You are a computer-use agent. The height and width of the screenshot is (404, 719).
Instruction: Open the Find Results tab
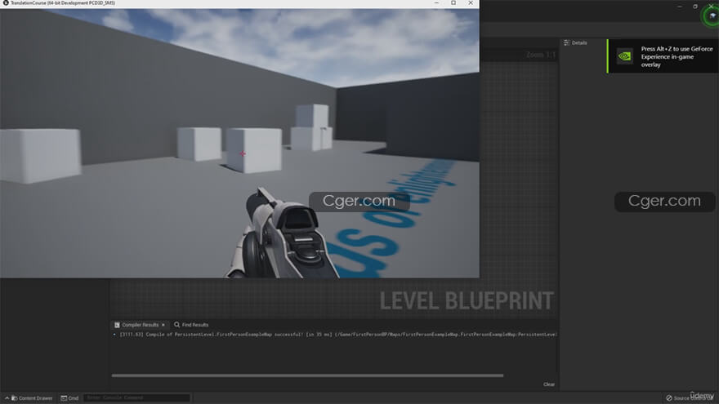coord(194,325)
